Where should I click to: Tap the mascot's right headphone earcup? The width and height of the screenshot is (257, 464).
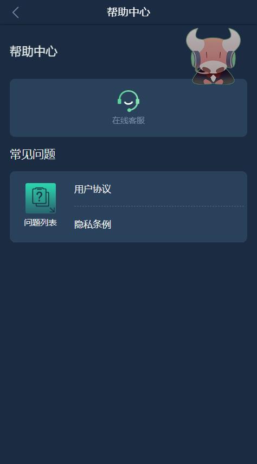click(x=232, y=59)
